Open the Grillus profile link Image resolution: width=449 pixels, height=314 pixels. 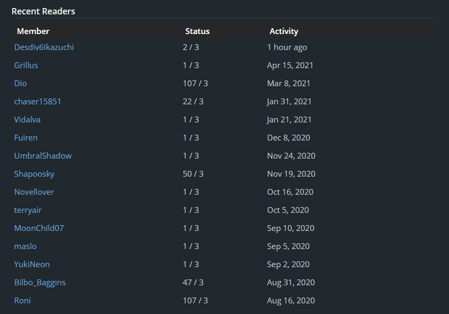[x=26, y=65]
